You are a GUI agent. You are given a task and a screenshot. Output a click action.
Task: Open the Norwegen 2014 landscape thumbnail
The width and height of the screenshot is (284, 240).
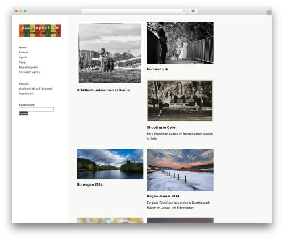[x=110, y=164]
